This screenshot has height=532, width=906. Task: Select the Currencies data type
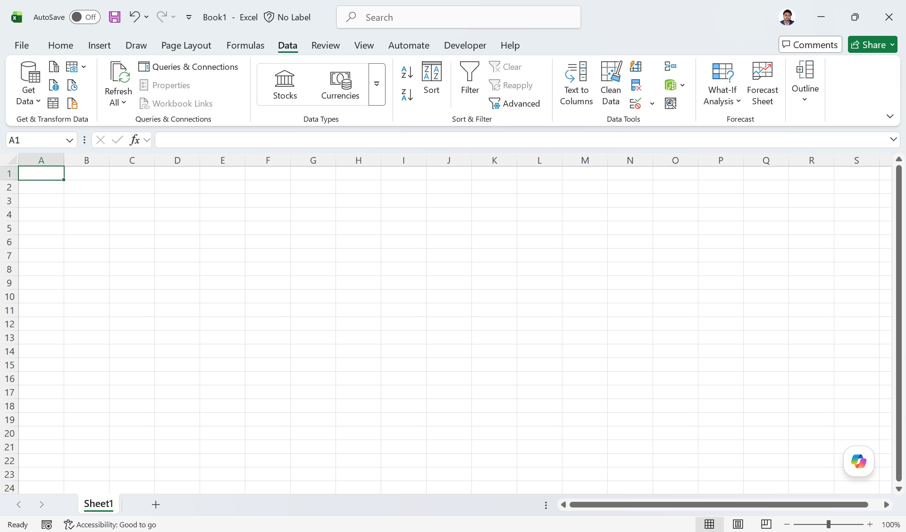click(340, 85)
